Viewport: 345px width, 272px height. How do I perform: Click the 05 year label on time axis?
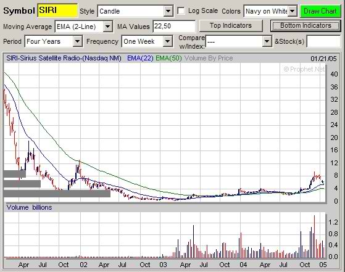(x=323, y=265)
